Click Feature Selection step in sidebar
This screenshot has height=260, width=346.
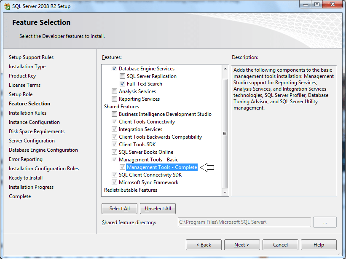pyautogui.click(x=30, y=104)
